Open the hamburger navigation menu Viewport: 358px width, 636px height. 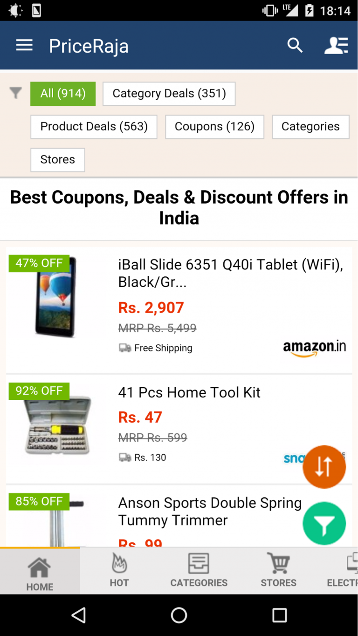pyautogui.click(x=24, y=45)
